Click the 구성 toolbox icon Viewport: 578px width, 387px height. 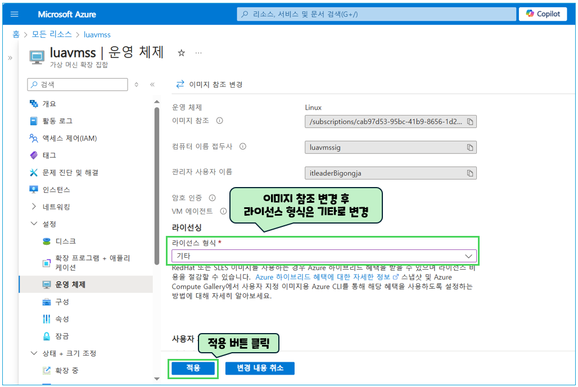[x=47, y=302]
